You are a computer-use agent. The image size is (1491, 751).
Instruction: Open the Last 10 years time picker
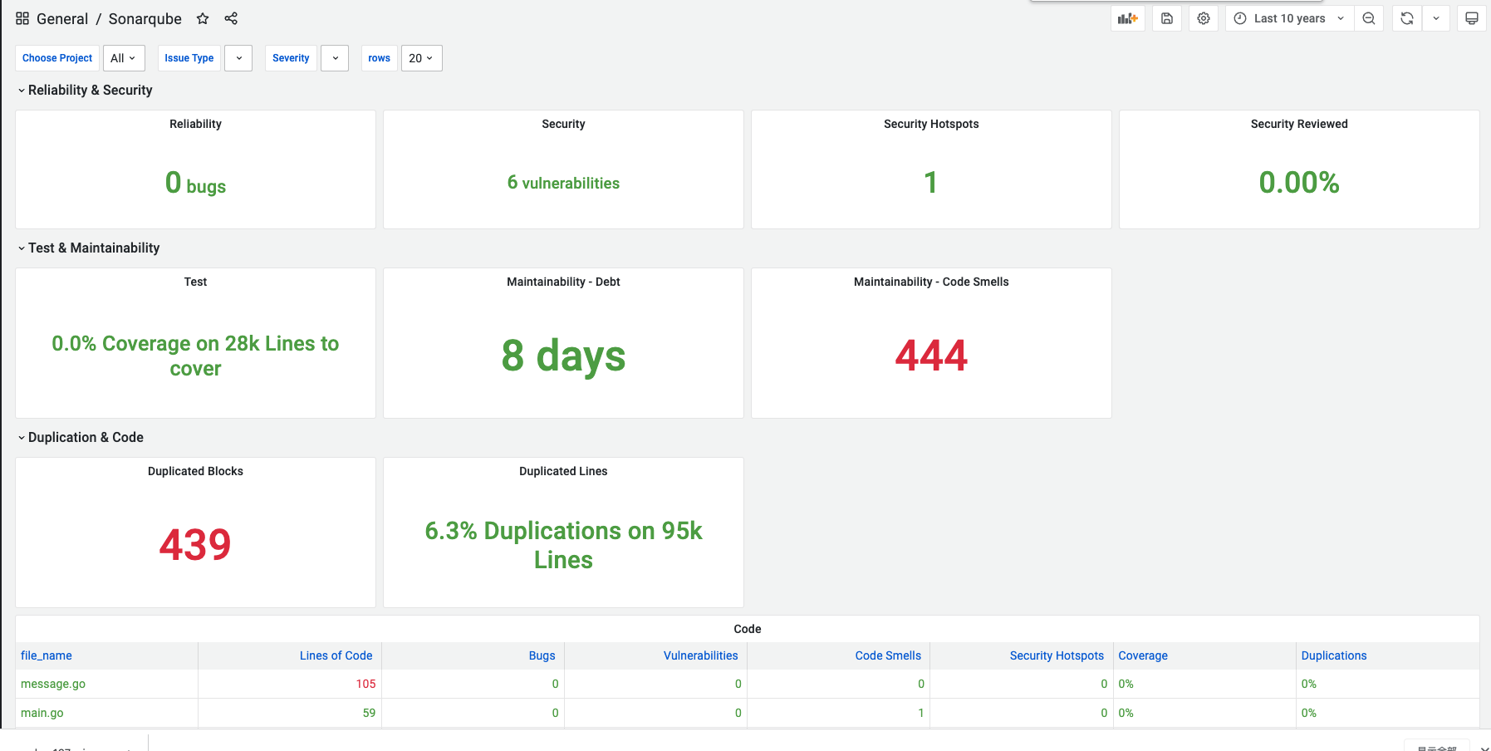(1289, 18)
